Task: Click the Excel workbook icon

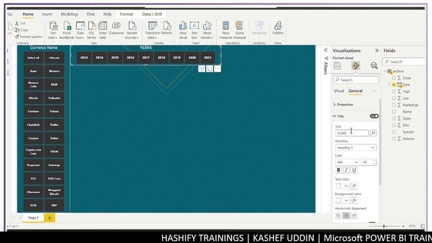Action: 67,26
